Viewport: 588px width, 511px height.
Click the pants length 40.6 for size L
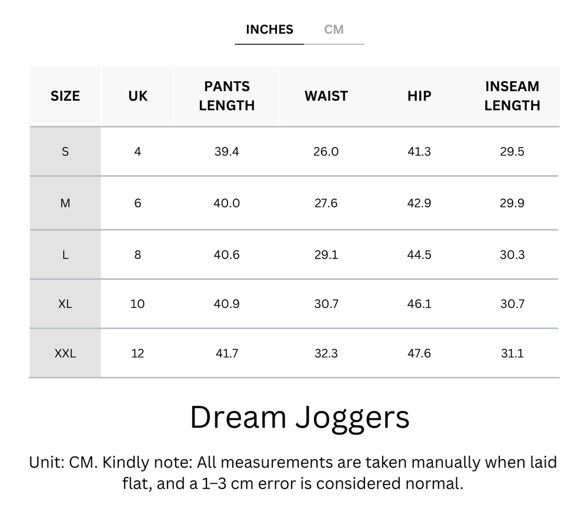pos(226,254)
